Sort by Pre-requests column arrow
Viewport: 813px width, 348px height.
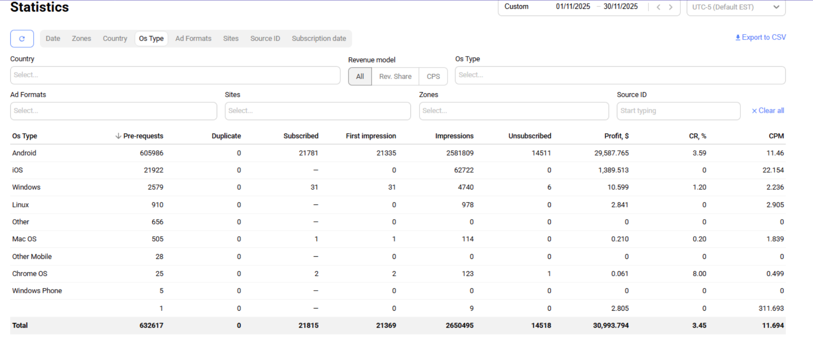click(x=118, y=136)
